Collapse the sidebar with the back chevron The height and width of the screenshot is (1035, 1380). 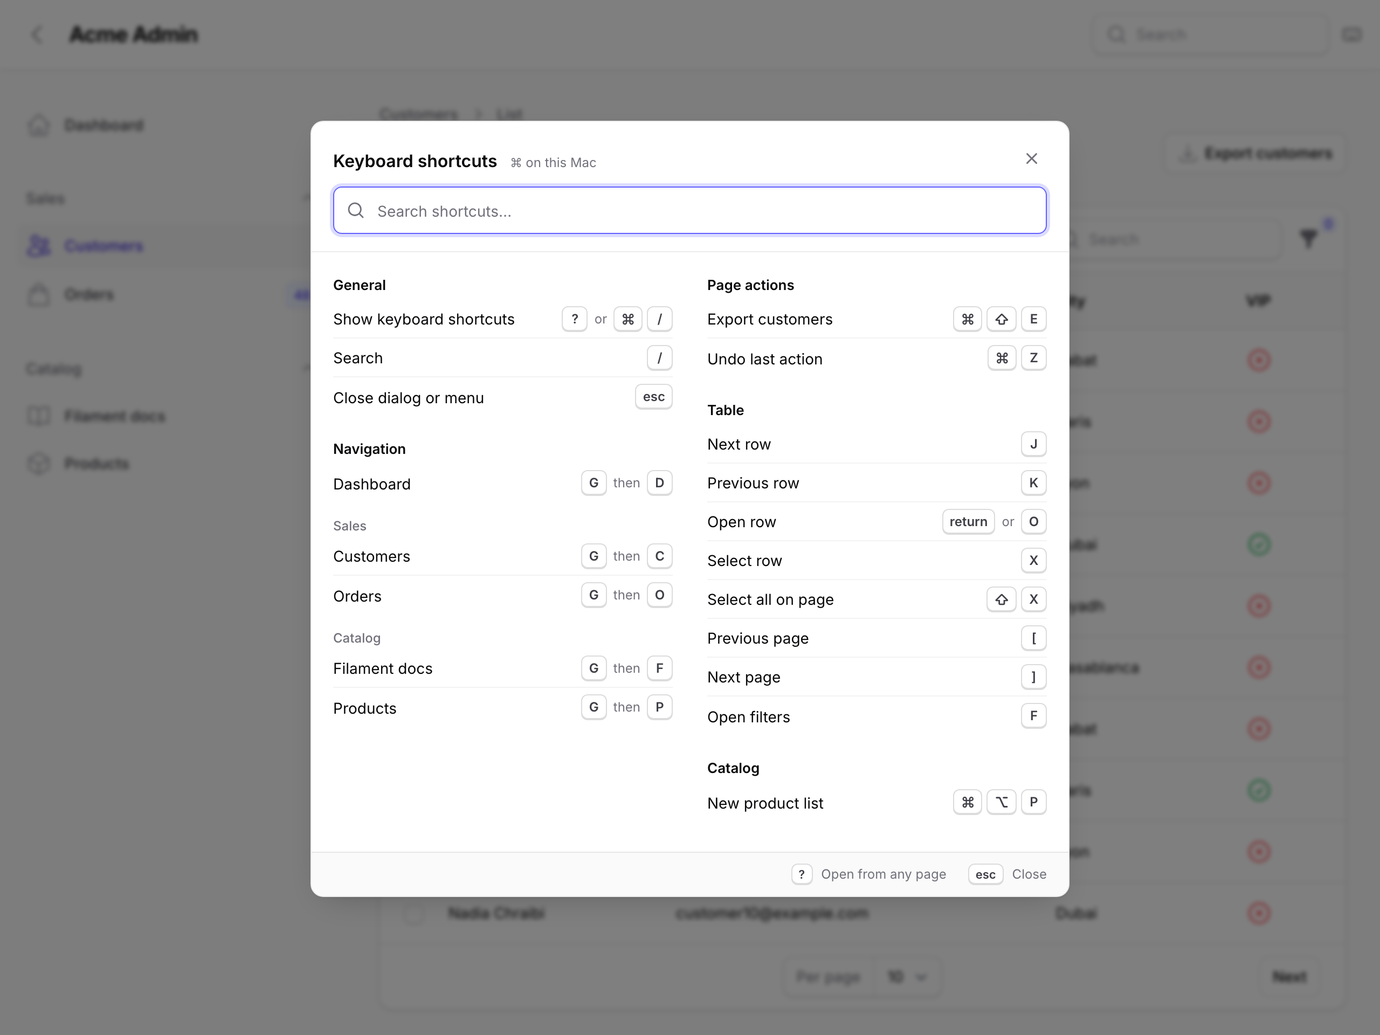37,34
